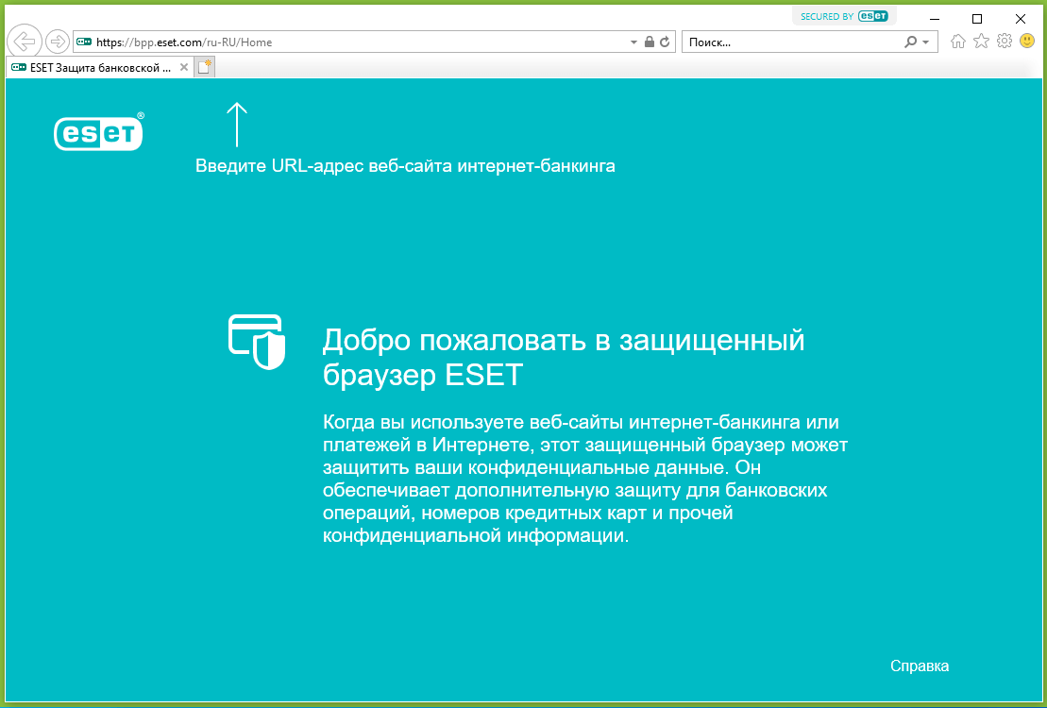Click the Введите URL-адрес instruction text
The image size is (1047, 708).
click(x=405, y=166)
